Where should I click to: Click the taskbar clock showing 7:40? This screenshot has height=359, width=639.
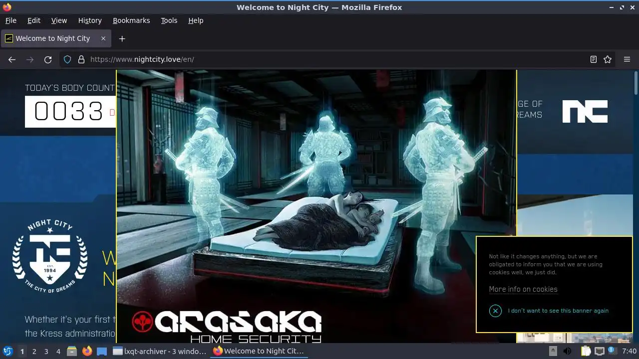coord(629,351)
